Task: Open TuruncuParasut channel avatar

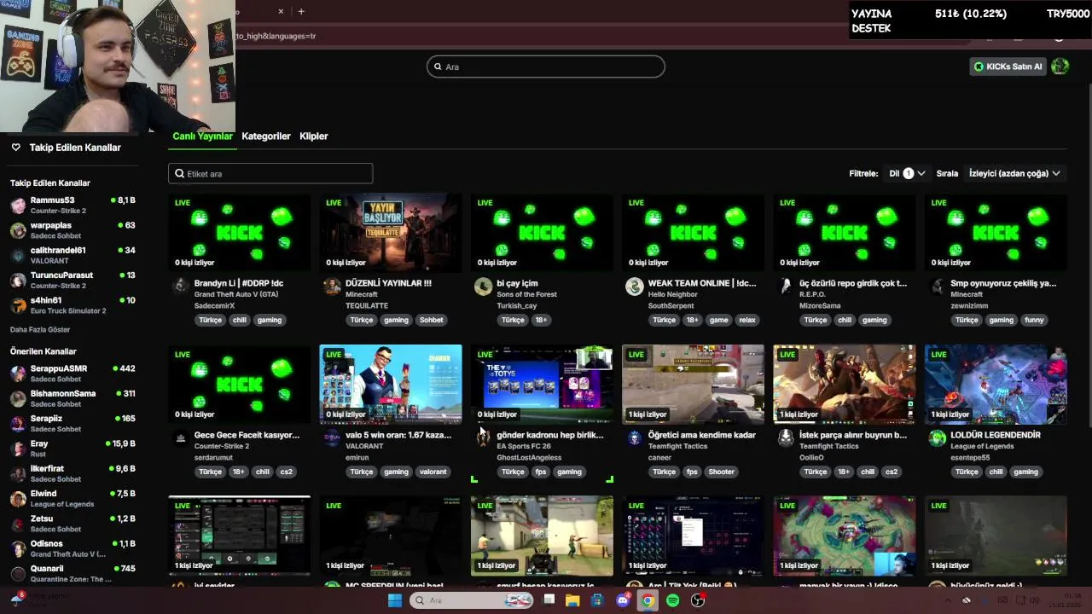Action: (x=18, y=281)
